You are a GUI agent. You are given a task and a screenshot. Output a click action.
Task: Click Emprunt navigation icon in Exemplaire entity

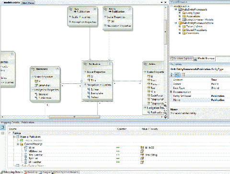pyautogui.click(x=36, y=94)
